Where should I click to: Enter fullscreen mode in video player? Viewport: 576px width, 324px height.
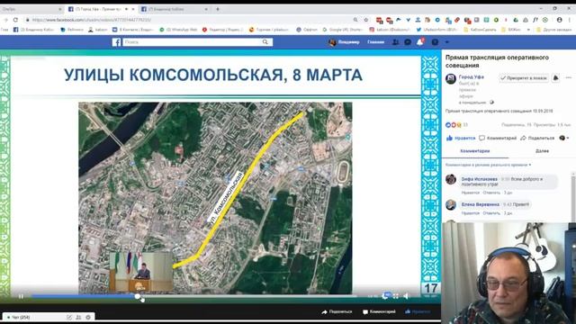(396, 296)
